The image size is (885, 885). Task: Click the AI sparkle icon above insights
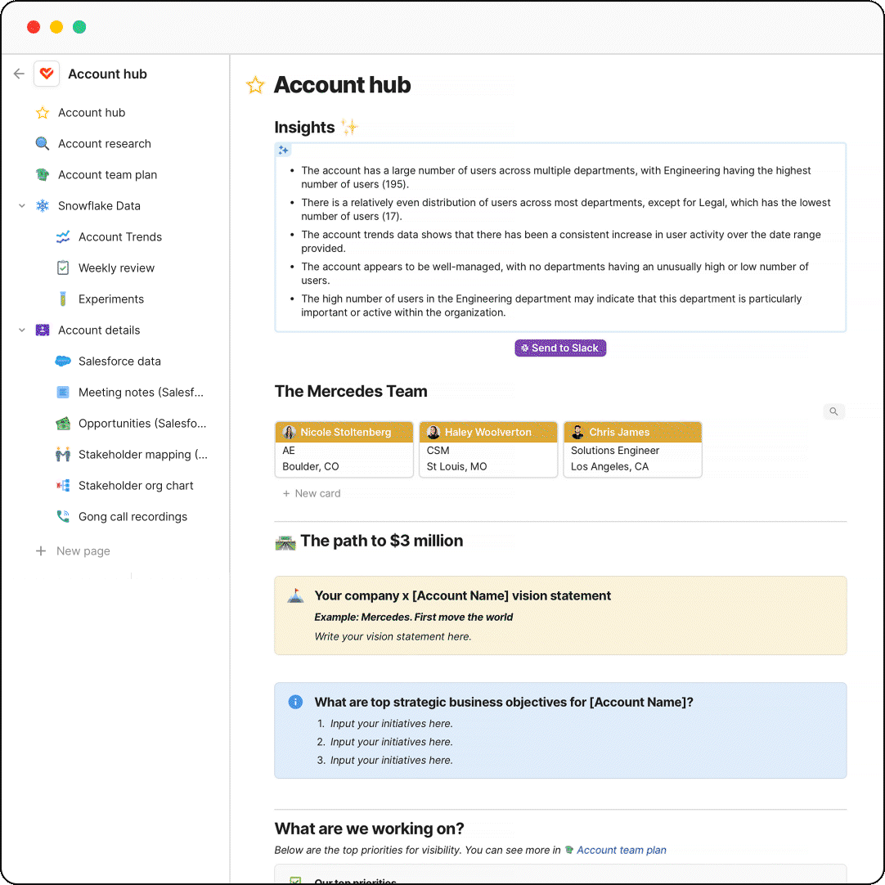point(283,150)
